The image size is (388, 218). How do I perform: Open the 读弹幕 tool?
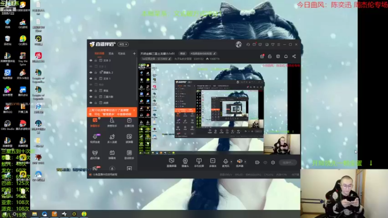129,139
